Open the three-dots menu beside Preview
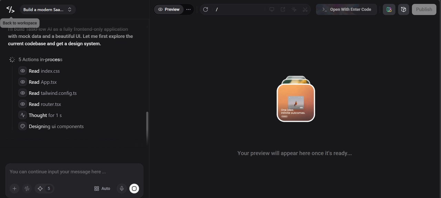Viewport: 441px width, 198px height. coord(188,9)
